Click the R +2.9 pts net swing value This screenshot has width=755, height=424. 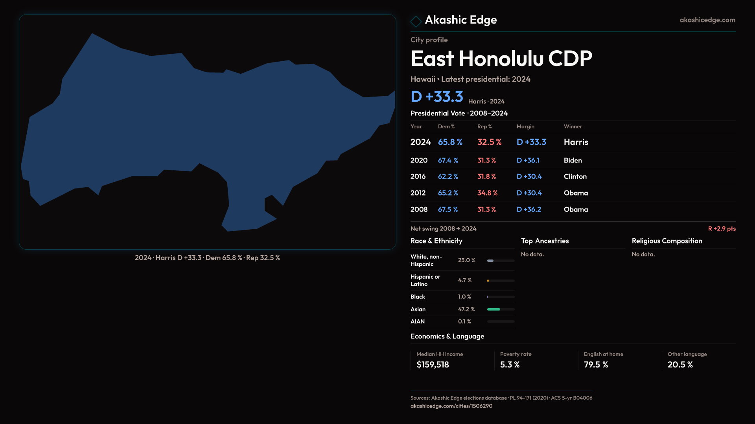point(722,229)
